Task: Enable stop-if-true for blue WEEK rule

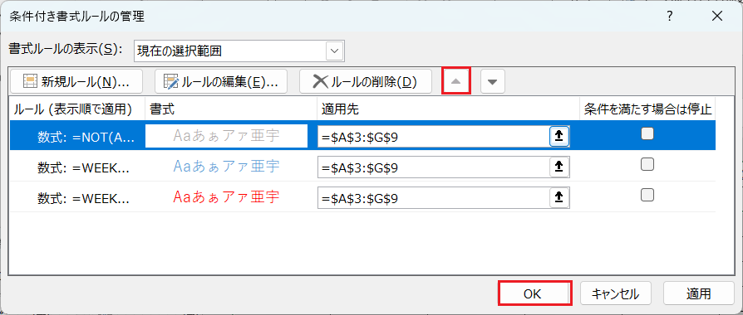Action: point(647,164)
